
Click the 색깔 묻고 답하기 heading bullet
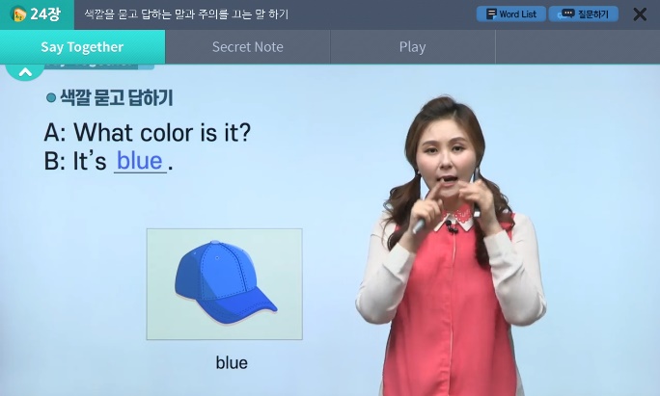coord(51,98)
